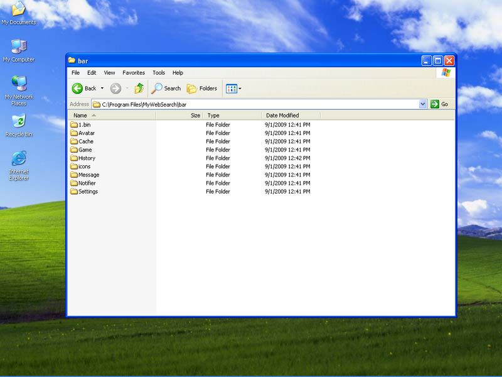Select the Game folder icon
502x377 pixels.
point(74,150)
